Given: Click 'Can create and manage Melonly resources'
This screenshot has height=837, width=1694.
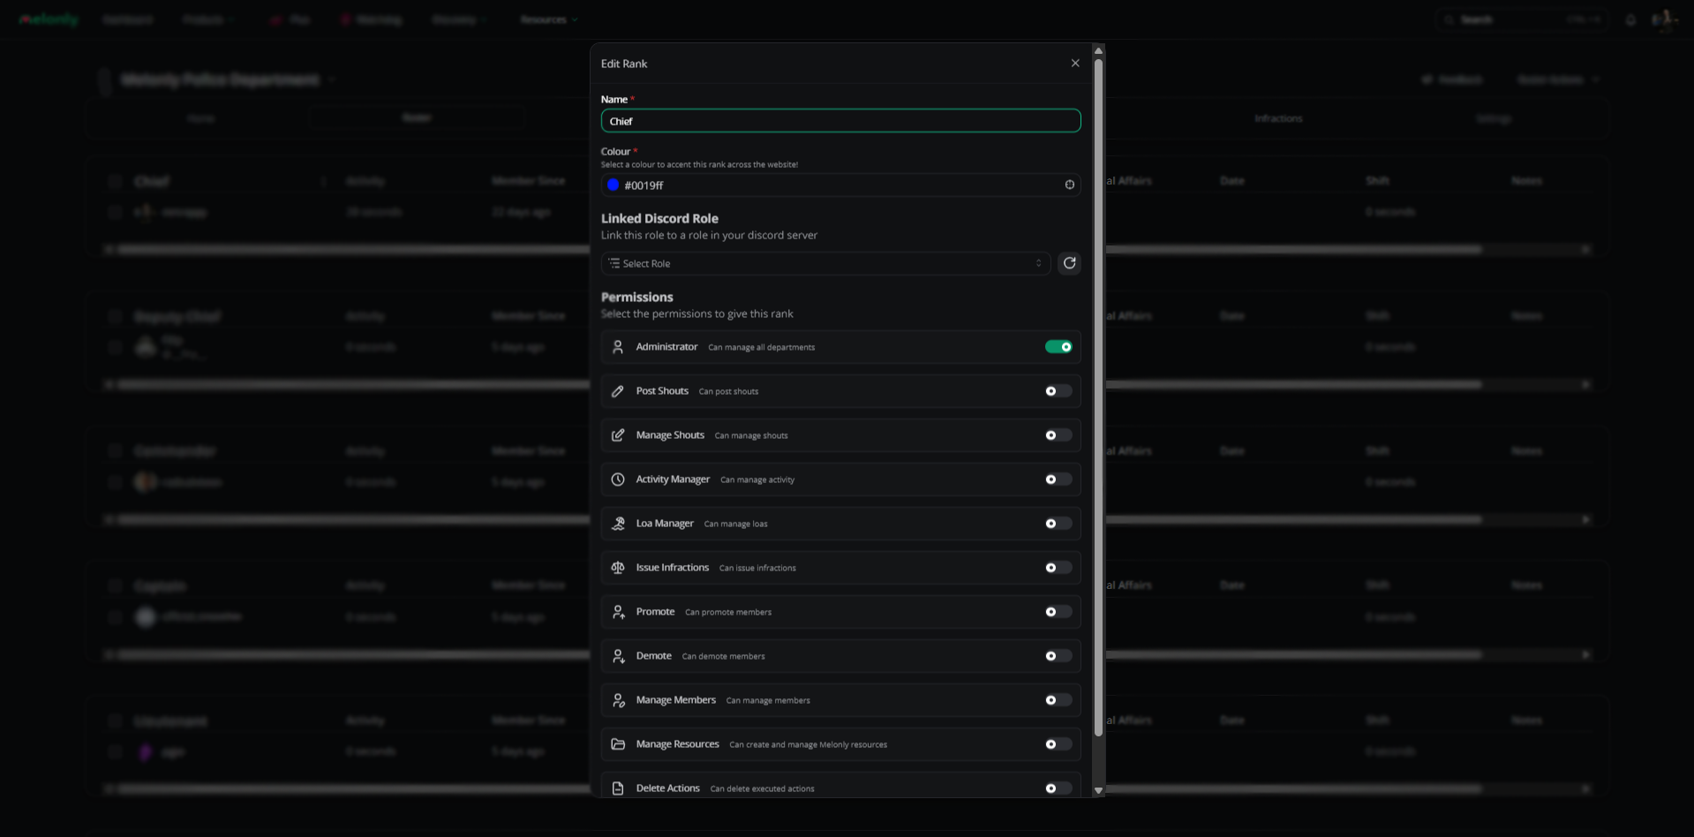Looking at the screenshot, I should (x=808, y=744).
